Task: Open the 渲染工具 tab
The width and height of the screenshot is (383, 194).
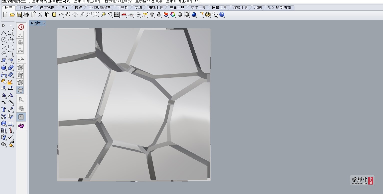Action: coord(241,8)
